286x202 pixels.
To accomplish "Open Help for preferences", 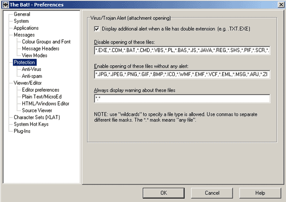I will click(x=260, y=193).
